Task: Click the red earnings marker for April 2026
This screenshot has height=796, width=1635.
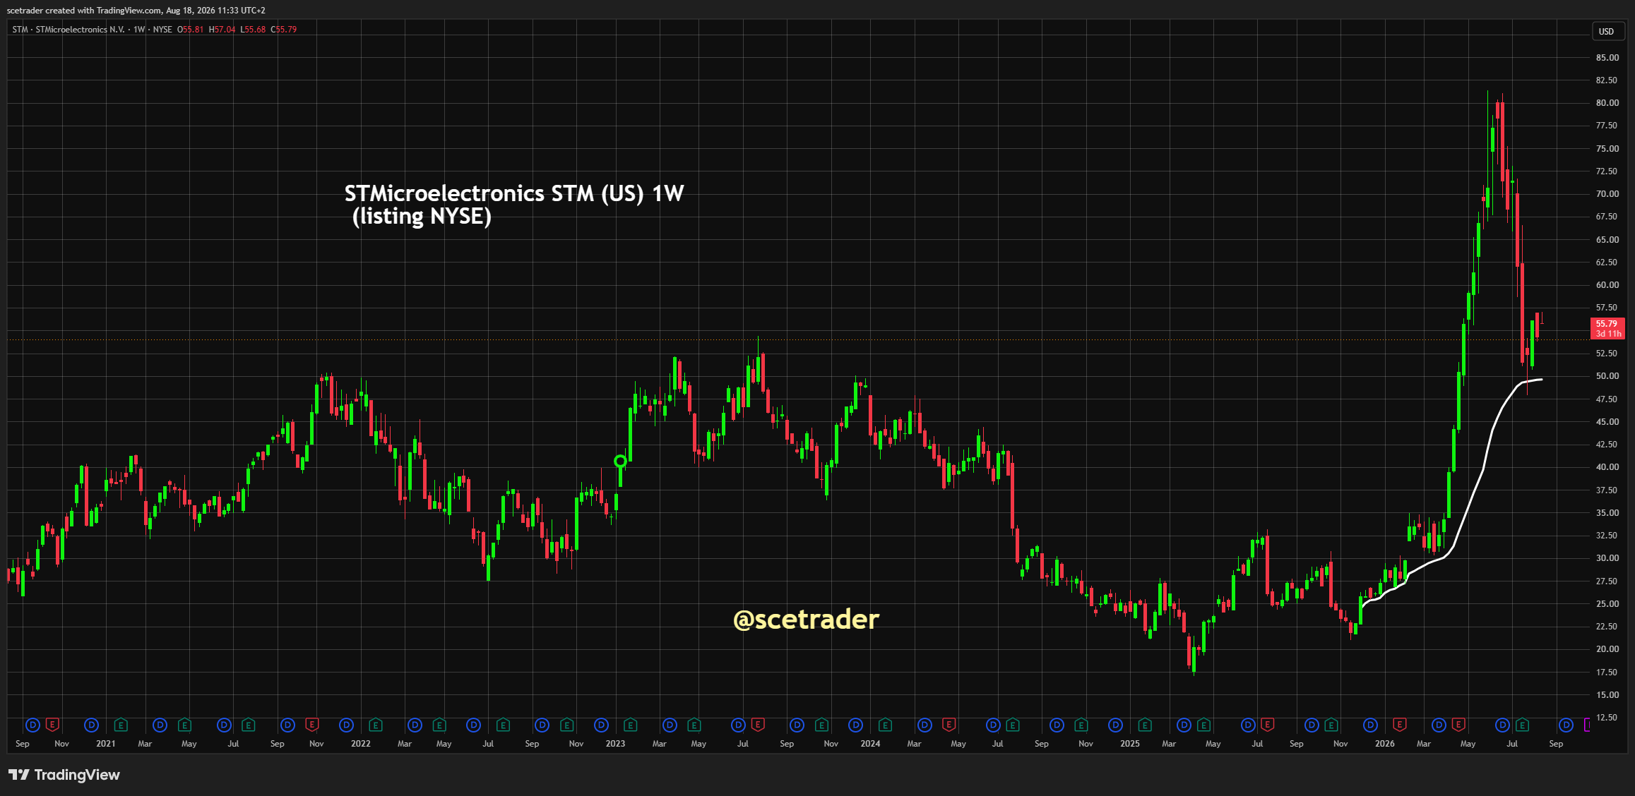Action: pos(1458,725)
